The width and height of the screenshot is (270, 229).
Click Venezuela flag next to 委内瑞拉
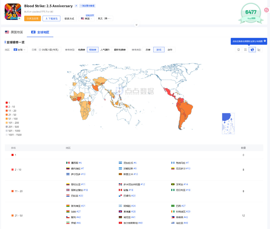68,168
